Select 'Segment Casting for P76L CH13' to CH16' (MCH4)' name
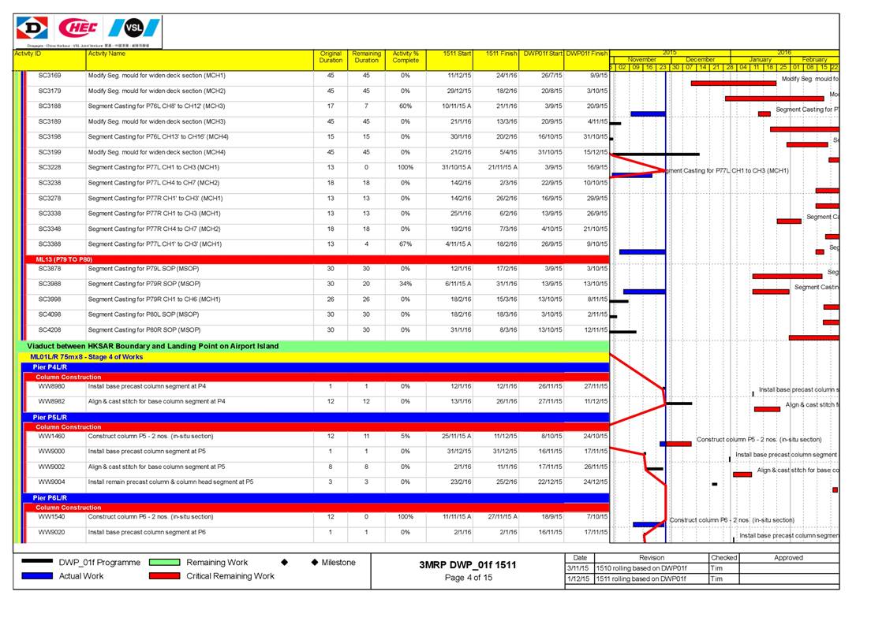The width and height of the screenshot is (886, 625). (x=159, y=136)
